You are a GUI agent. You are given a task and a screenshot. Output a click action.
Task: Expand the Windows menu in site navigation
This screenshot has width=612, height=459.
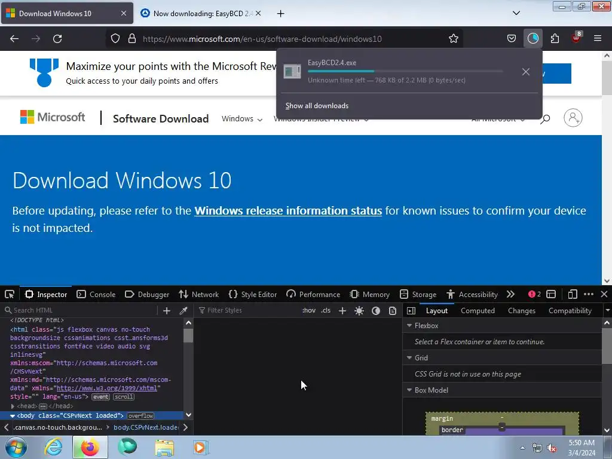pos(242,119)
